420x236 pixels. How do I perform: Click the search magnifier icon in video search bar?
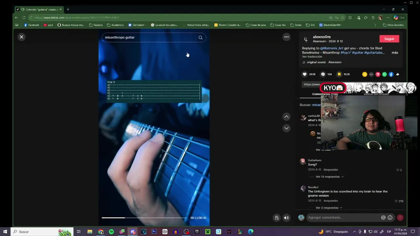click(200, 37)
